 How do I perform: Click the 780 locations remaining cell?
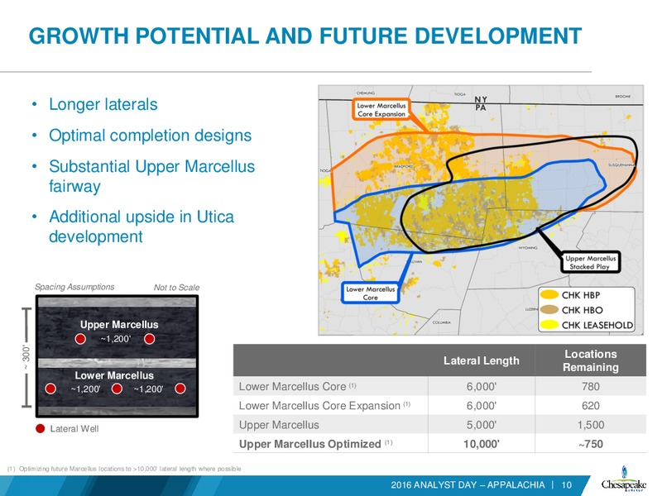(590, 386)
